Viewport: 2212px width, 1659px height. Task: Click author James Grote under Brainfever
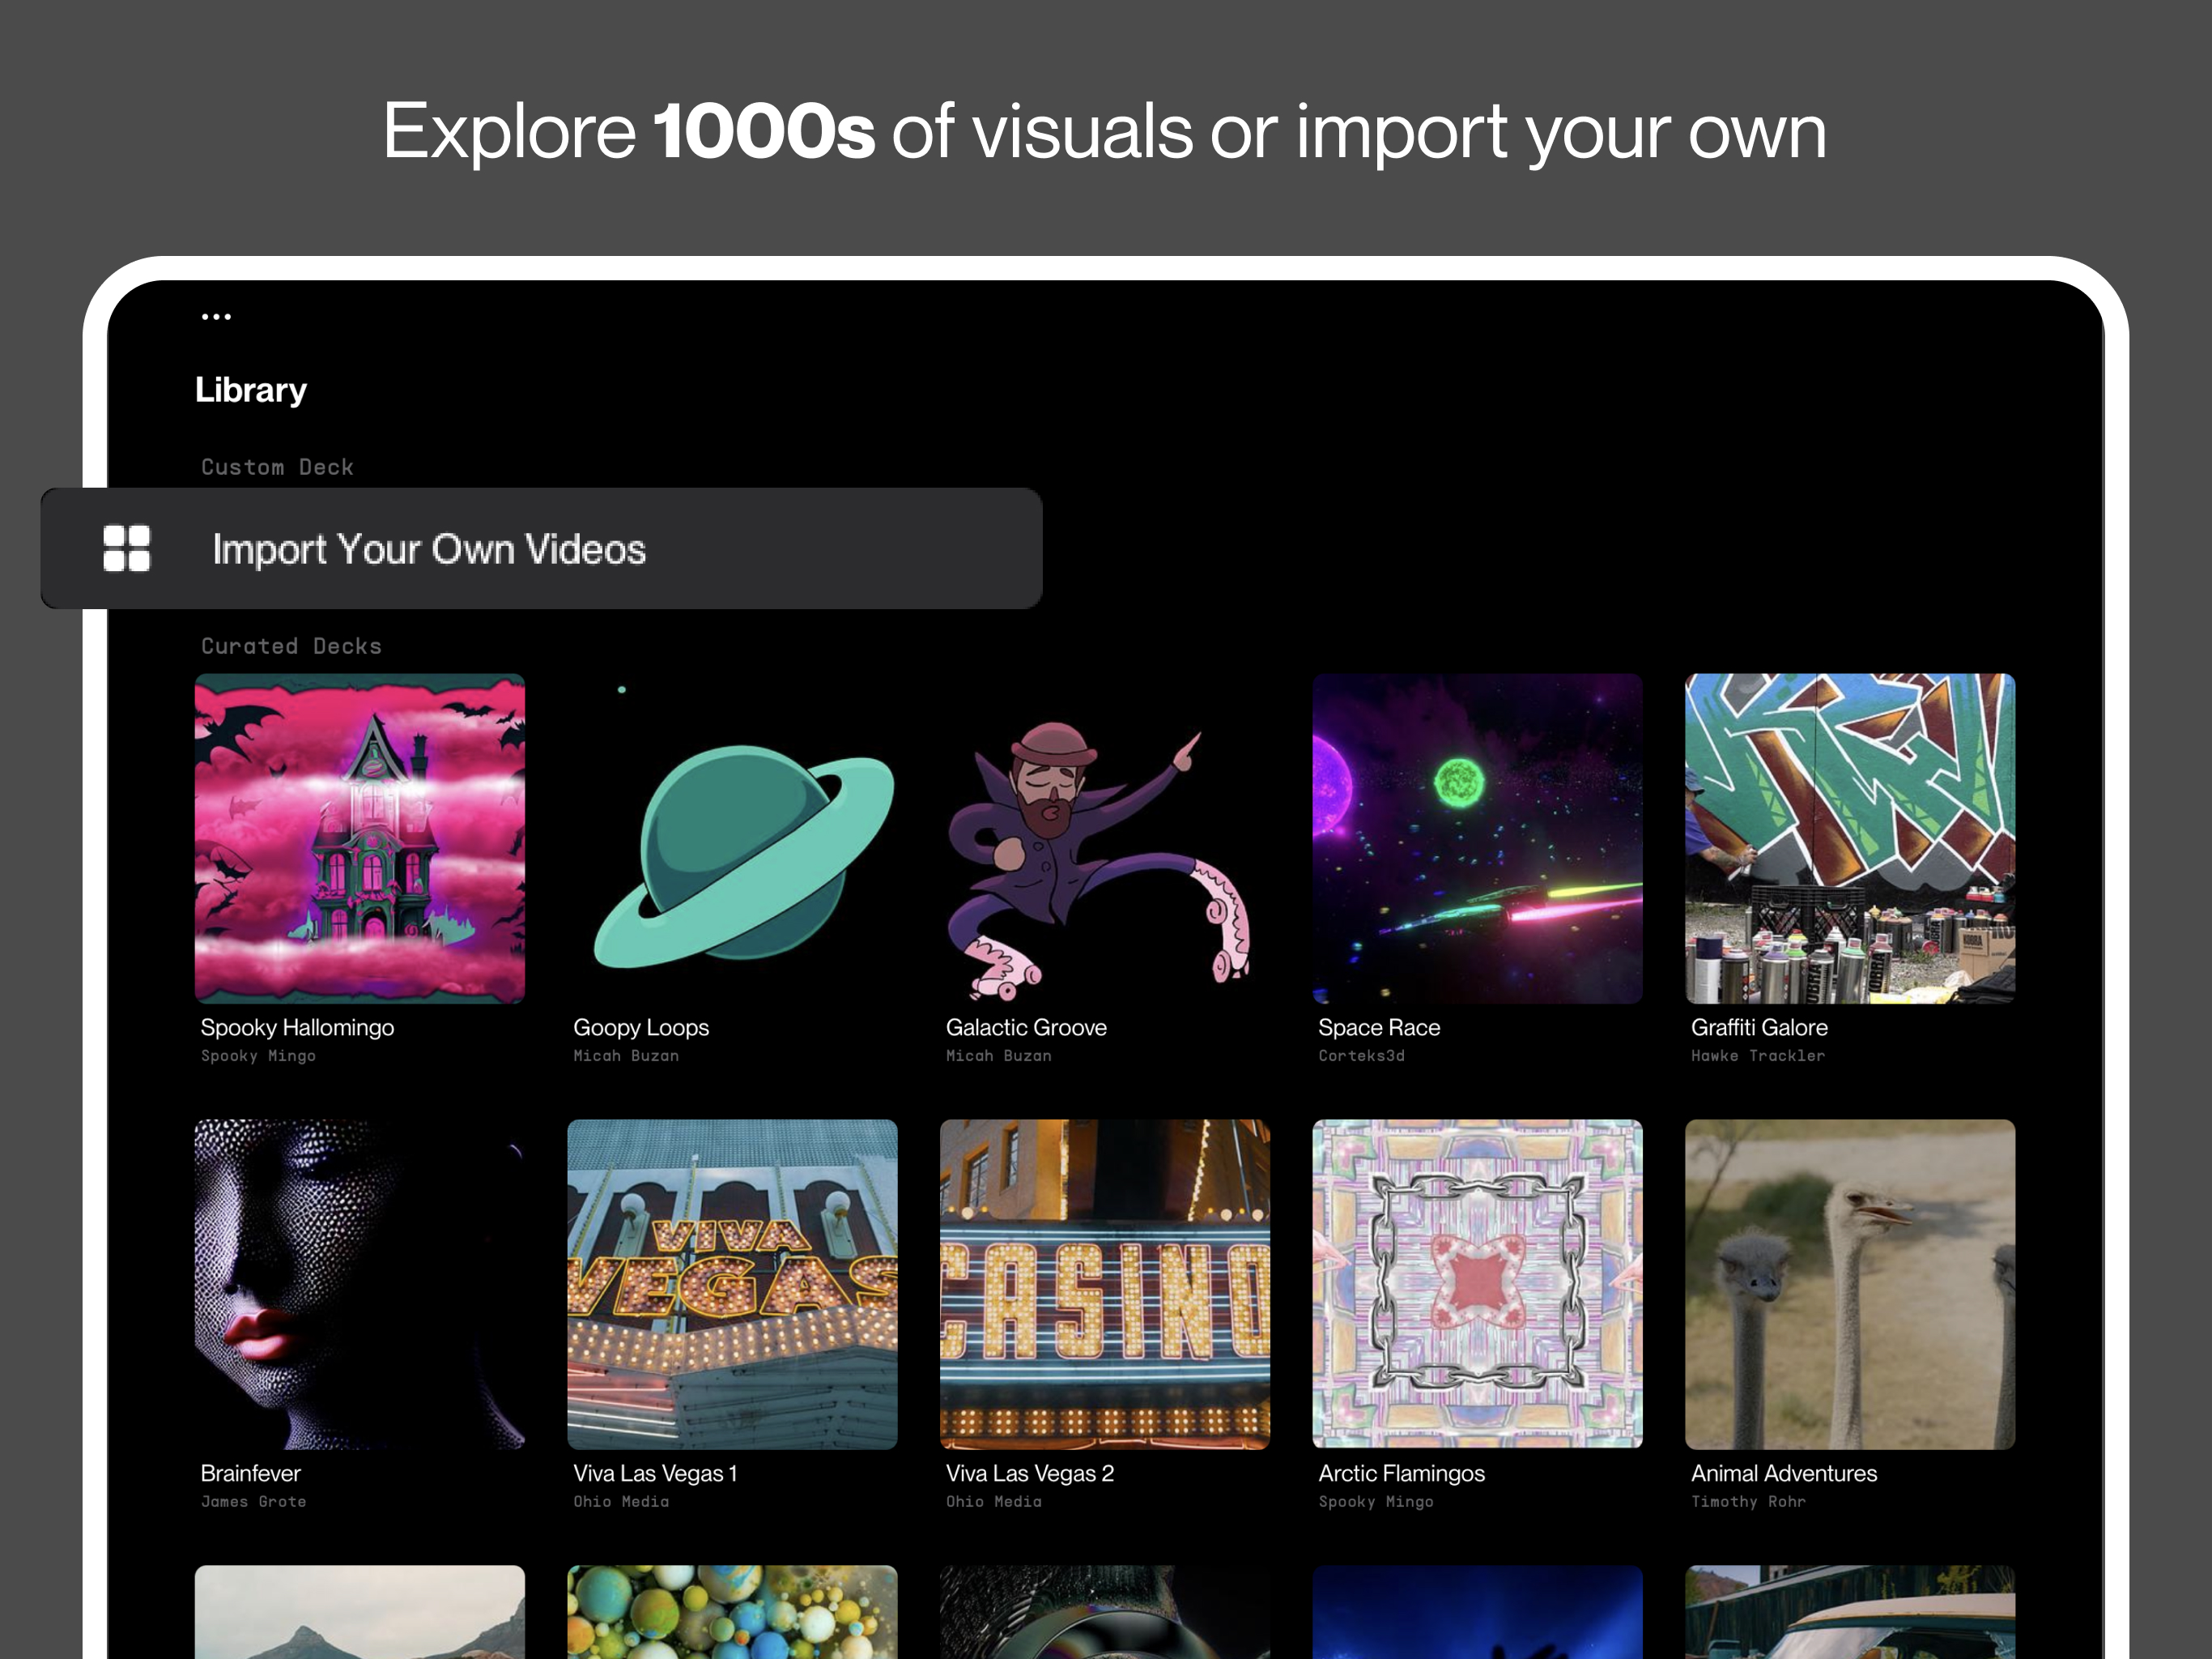253,1501
